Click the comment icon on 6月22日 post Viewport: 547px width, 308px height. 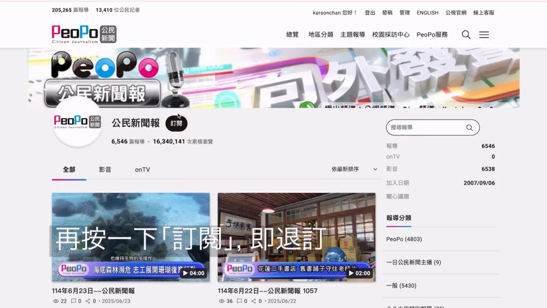(x=239, y=301)
